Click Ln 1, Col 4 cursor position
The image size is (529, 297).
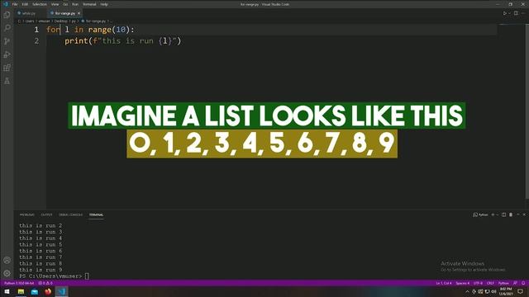click(444, 283)
